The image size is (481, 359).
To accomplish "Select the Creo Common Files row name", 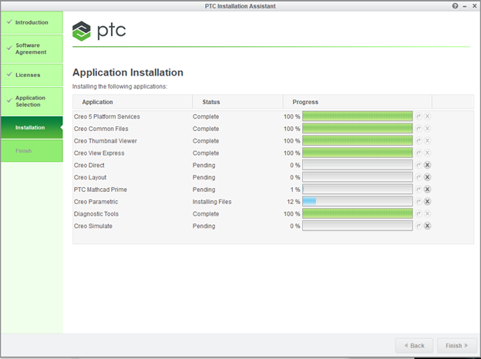I will click(101, 129).
